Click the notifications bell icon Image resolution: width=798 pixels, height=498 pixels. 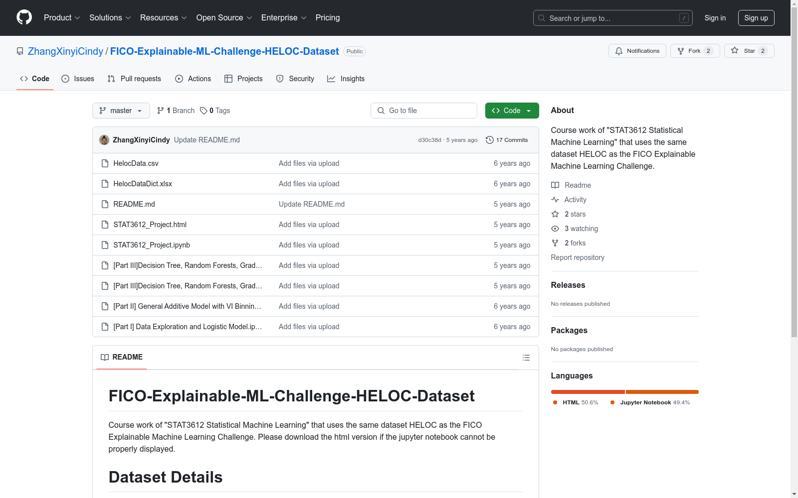tap(619, 51)
